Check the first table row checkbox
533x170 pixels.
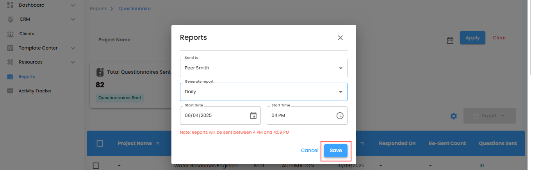[x=96, y=166]
